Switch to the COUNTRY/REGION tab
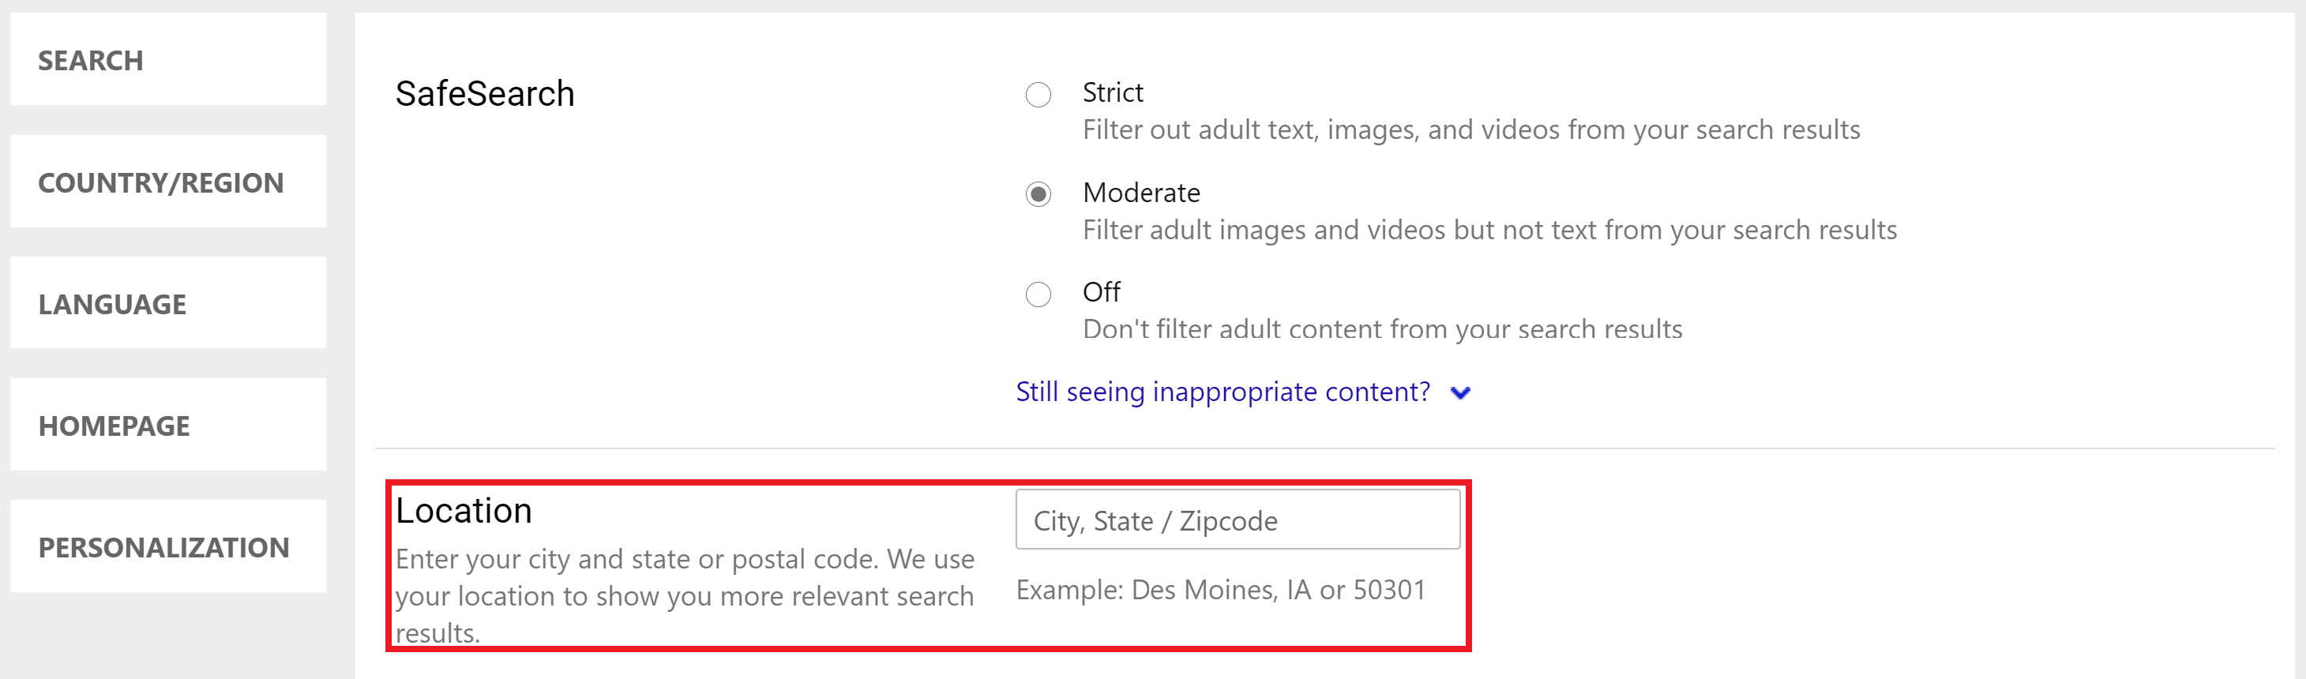The height and width of the screenshot is (679, 2306). coord(167,182)
